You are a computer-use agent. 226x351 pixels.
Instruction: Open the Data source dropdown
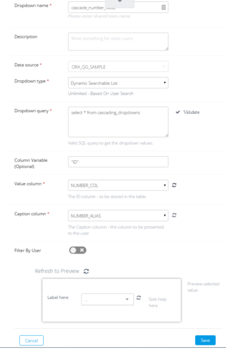(x=118, y=67)
